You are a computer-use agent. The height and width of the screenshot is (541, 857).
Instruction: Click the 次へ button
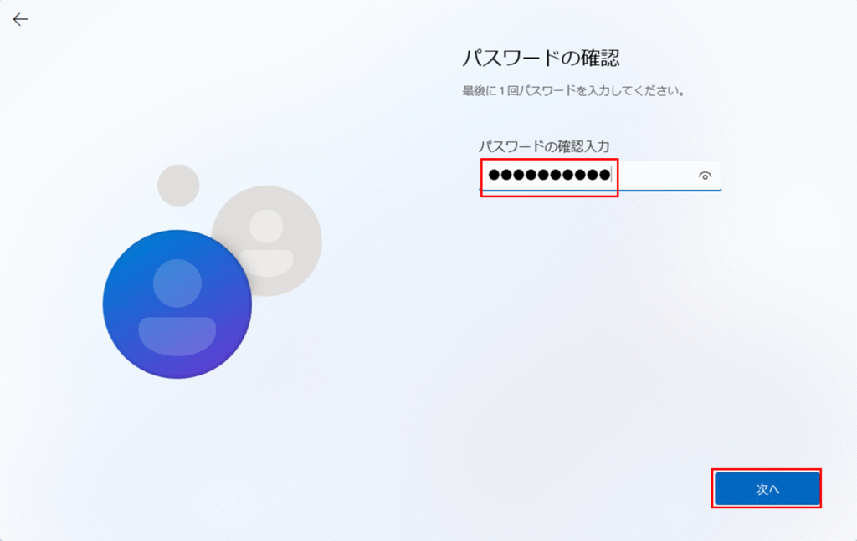pos(767,488)
